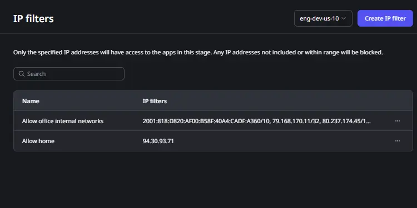
Task: Click the Name column header
Action: (x=31, y=101)
